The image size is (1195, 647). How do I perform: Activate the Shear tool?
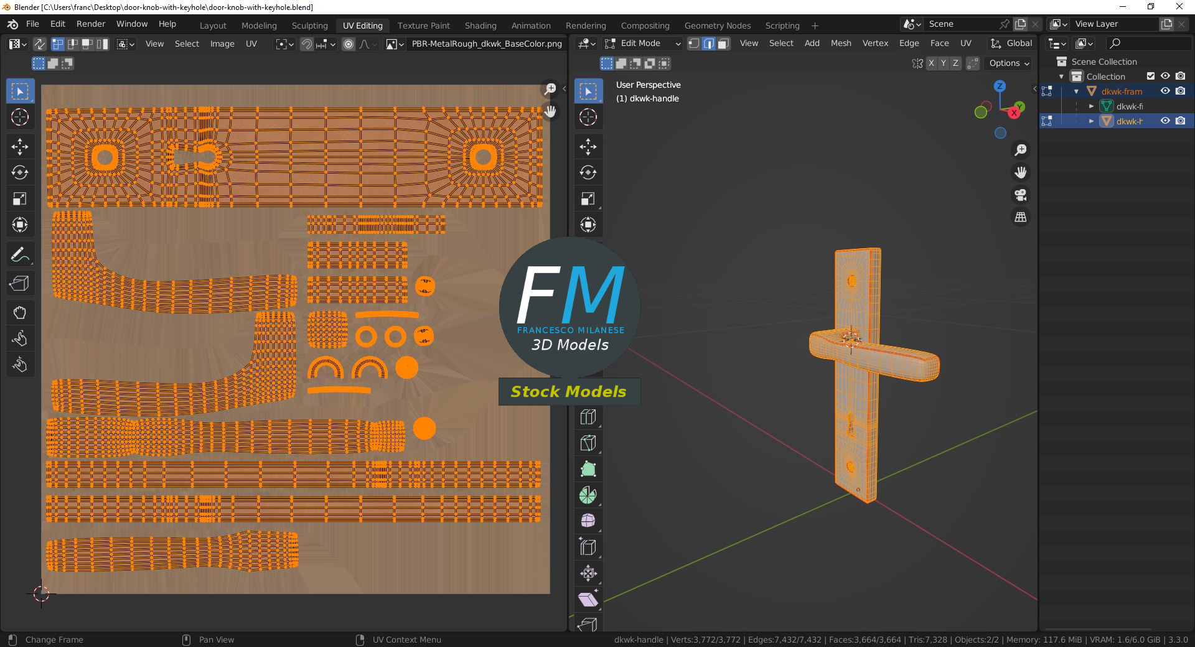click(x=588, y=599)
